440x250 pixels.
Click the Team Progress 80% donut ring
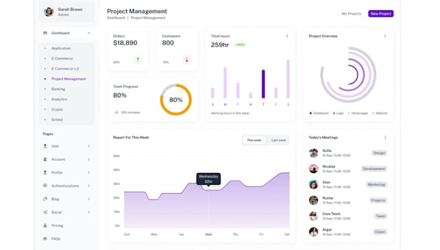pos(176,99)
